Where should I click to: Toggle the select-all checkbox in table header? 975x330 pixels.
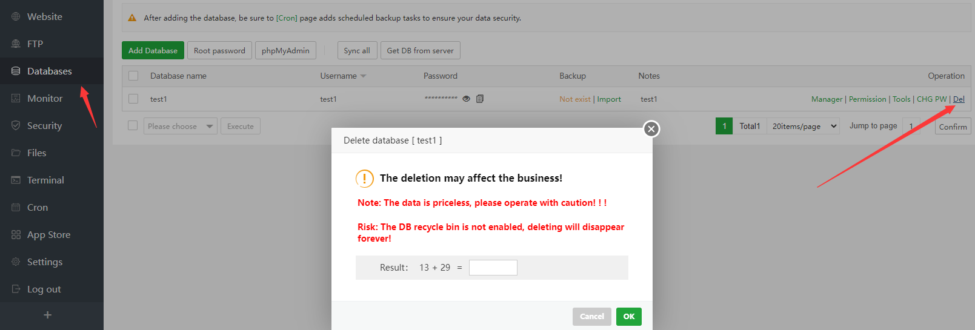[133, 76]
